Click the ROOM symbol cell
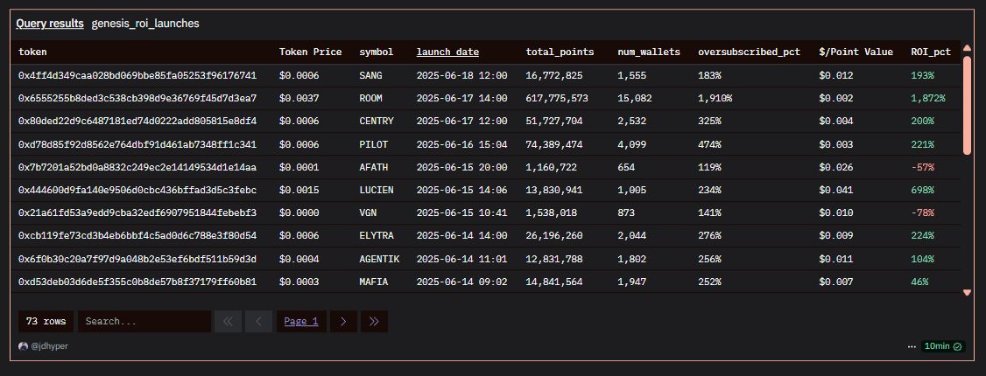Screen dimensions: 986x376 [370, 99]
